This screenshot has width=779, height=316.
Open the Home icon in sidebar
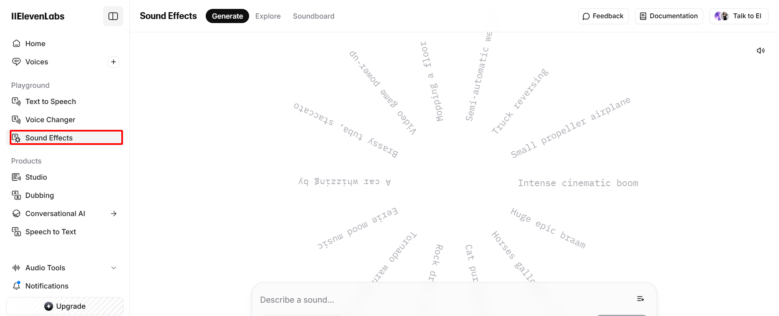point(17,44)
